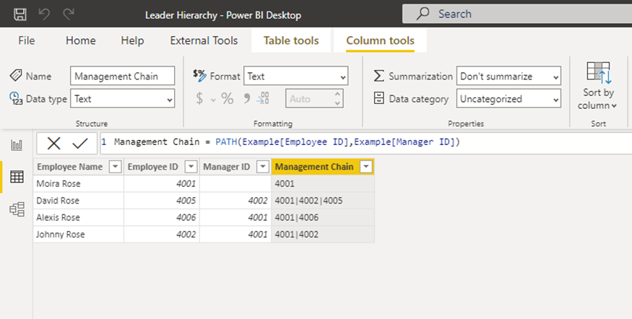Image resolution: width=632 pixels, height=319 pixels.
Task: Commit formula with the checkmark icon
Action: click(80, 143)
